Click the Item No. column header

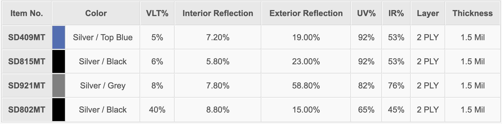point(27,13)
